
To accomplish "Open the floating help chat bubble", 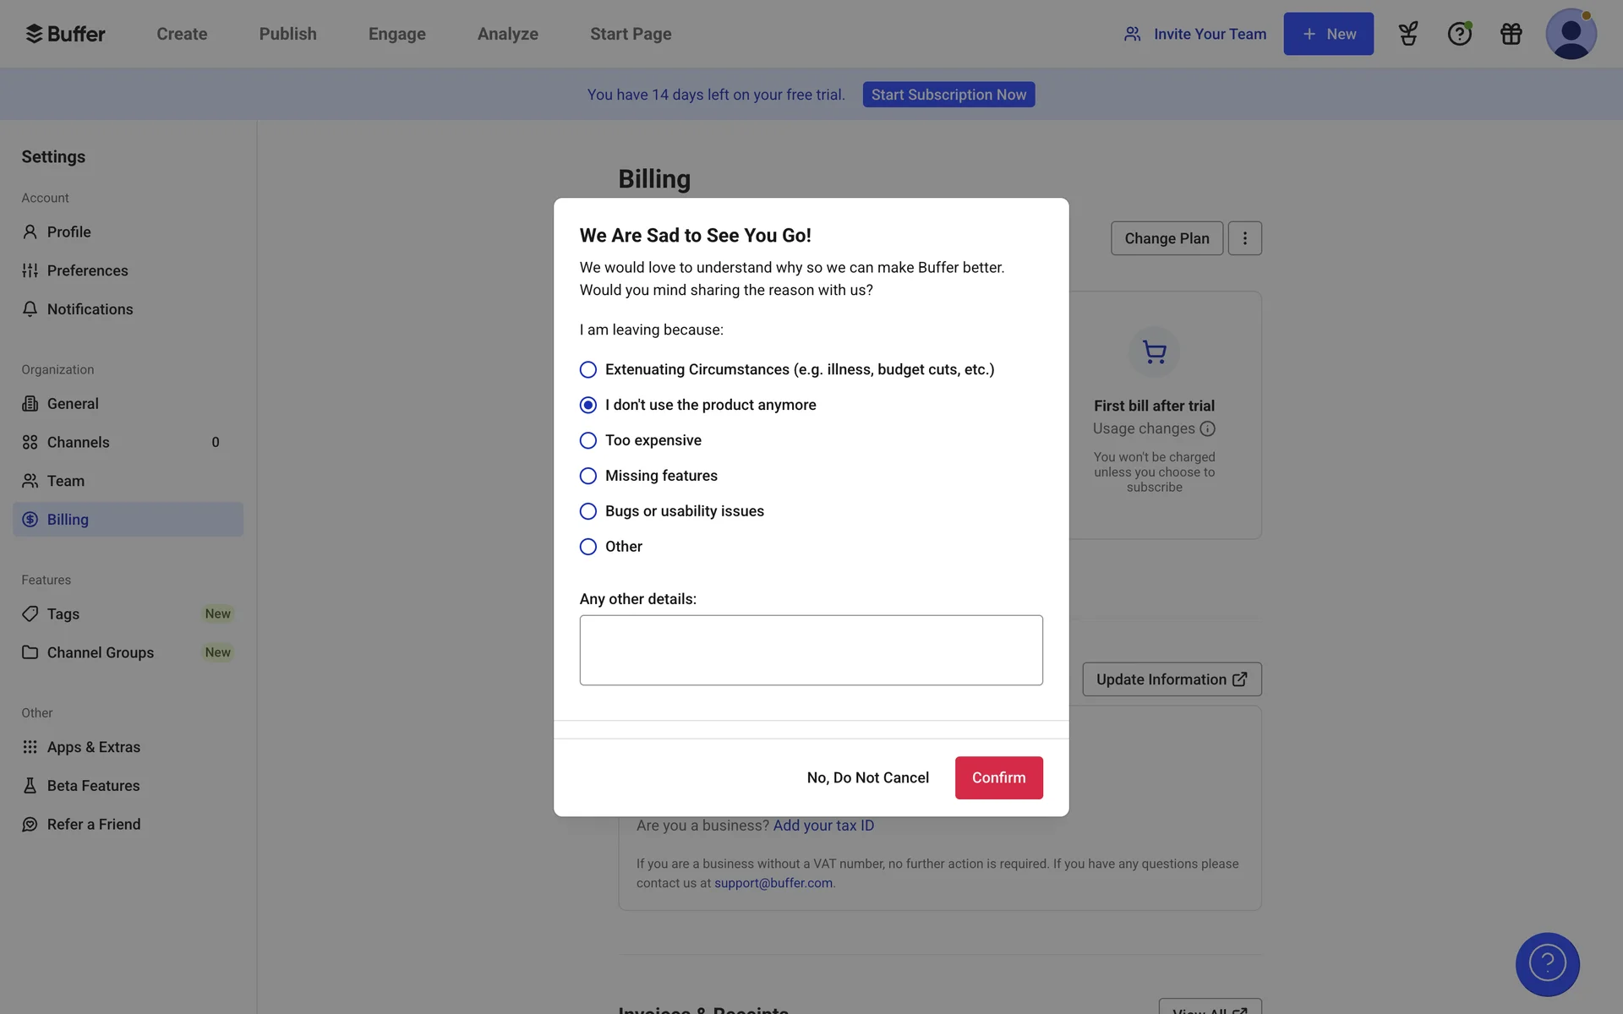I will [x=1547, y=964].
